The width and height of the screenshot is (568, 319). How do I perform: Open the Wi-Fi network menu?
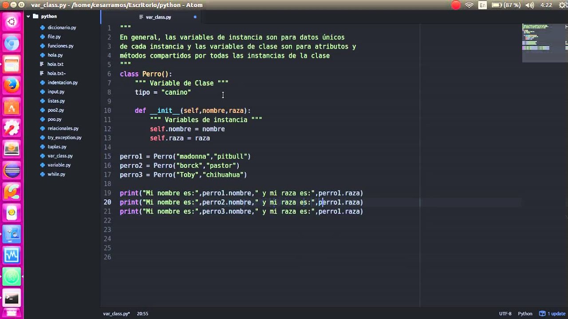(469, 5)
